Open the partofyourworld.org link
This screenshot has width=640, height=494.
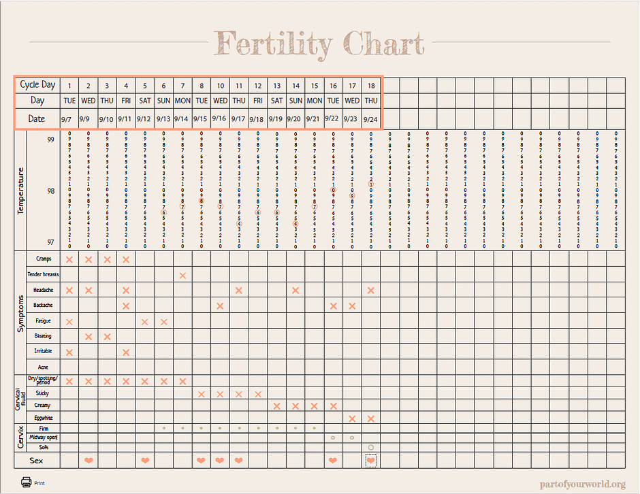[581, 484]
